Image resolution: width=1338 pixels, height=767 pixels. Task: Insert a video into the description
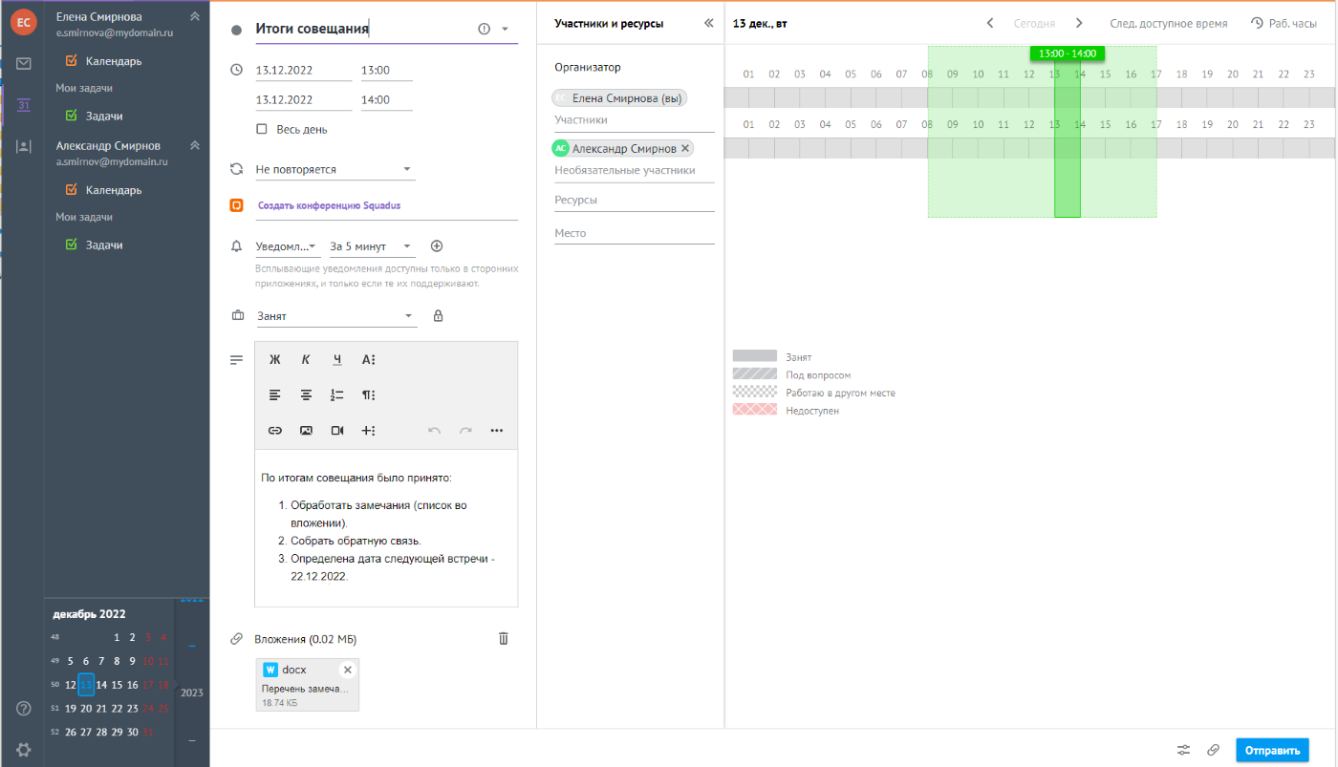tap(337, 431)
